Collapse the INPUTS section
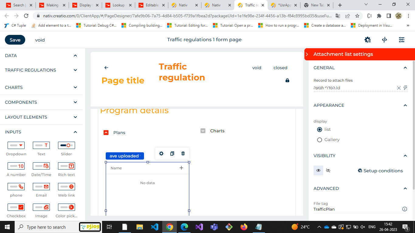This screenshot has height=233, width=415. (75, 132)
